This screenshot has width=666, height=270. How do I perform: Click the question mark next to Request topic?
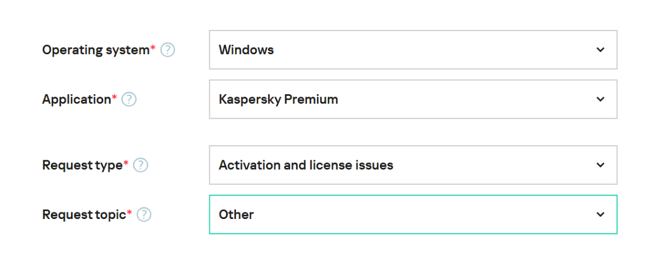click(x=144, y=215)
